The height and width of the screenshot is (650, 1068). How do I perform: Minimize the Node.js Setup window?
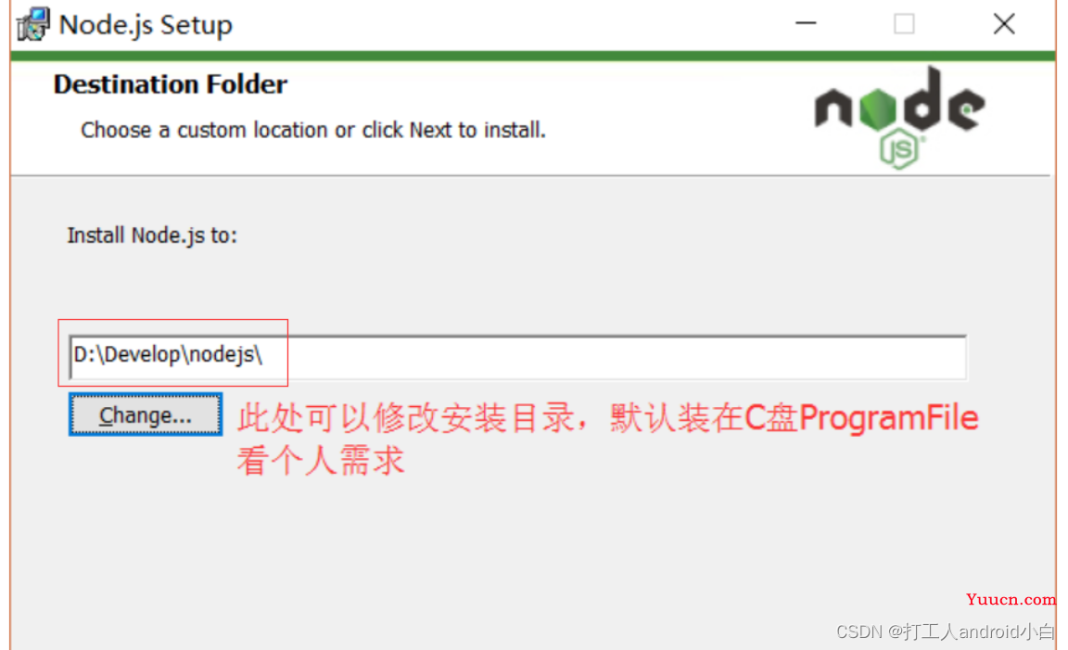[x=806, y=24]
